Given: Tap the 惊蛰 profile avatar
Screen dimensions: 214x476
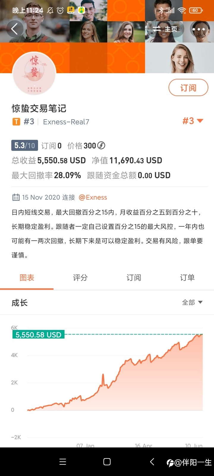Looking at the screenshot, I should tap(34, 73).
